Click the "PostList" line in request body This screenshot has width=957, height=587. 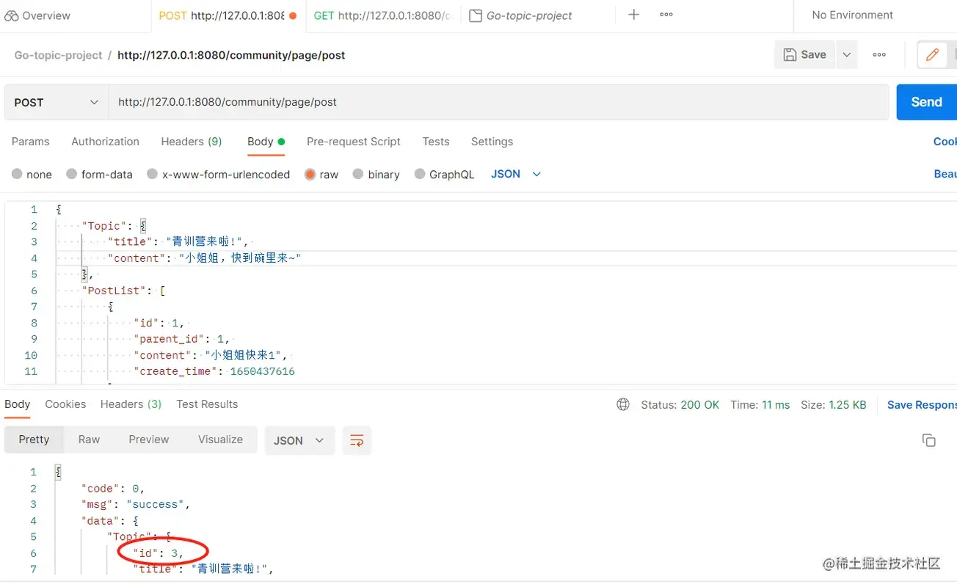tap(123, 291)
